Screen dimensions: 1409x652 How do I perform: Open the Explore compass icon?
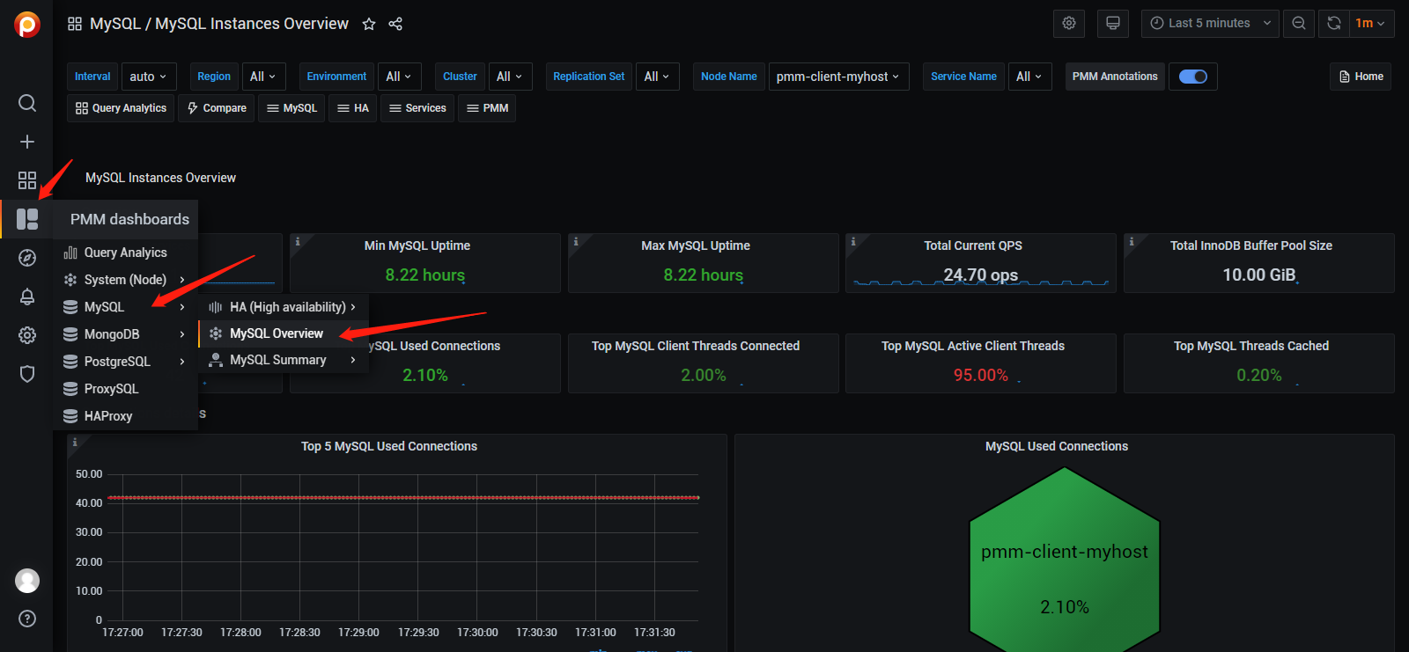click(x=27, y=258)
